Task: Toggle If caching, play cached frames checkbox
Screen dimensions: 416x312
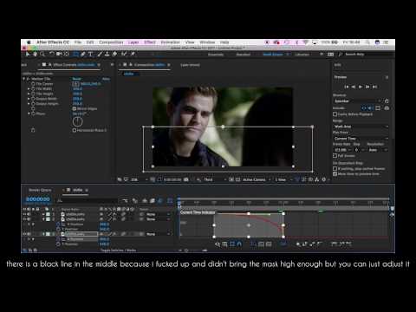Action: tap(335, 169)
